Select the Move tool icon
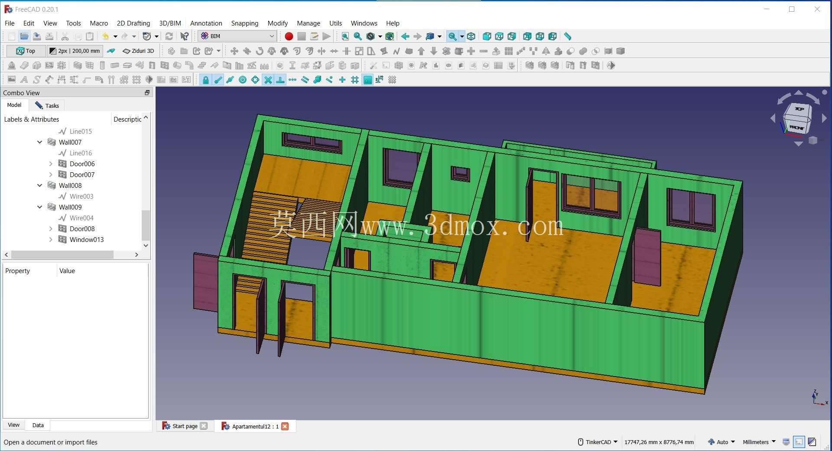Screen dimensions: 832x451 point(234,51)
